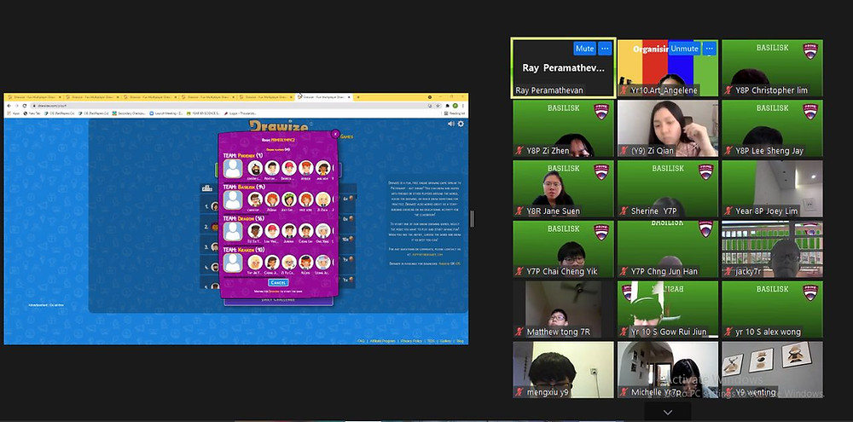
Task: Open green Chrome profile avatar
Action: click(456, 106)
